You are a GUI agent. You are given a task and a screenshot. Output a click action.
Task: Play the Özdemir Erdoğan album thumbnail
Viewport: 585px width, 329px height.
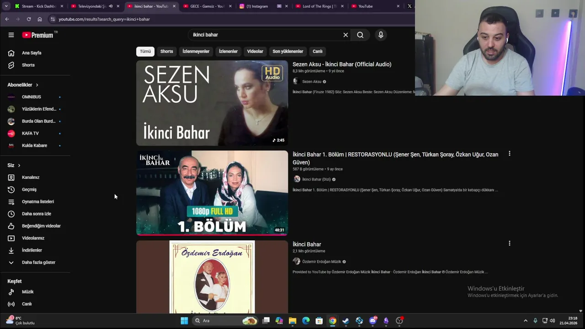coord(212,277)
